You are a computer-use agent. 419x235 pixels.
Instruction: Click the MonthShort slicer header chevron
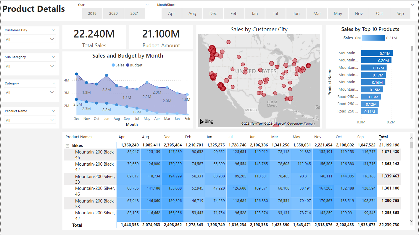coord(412,5)
